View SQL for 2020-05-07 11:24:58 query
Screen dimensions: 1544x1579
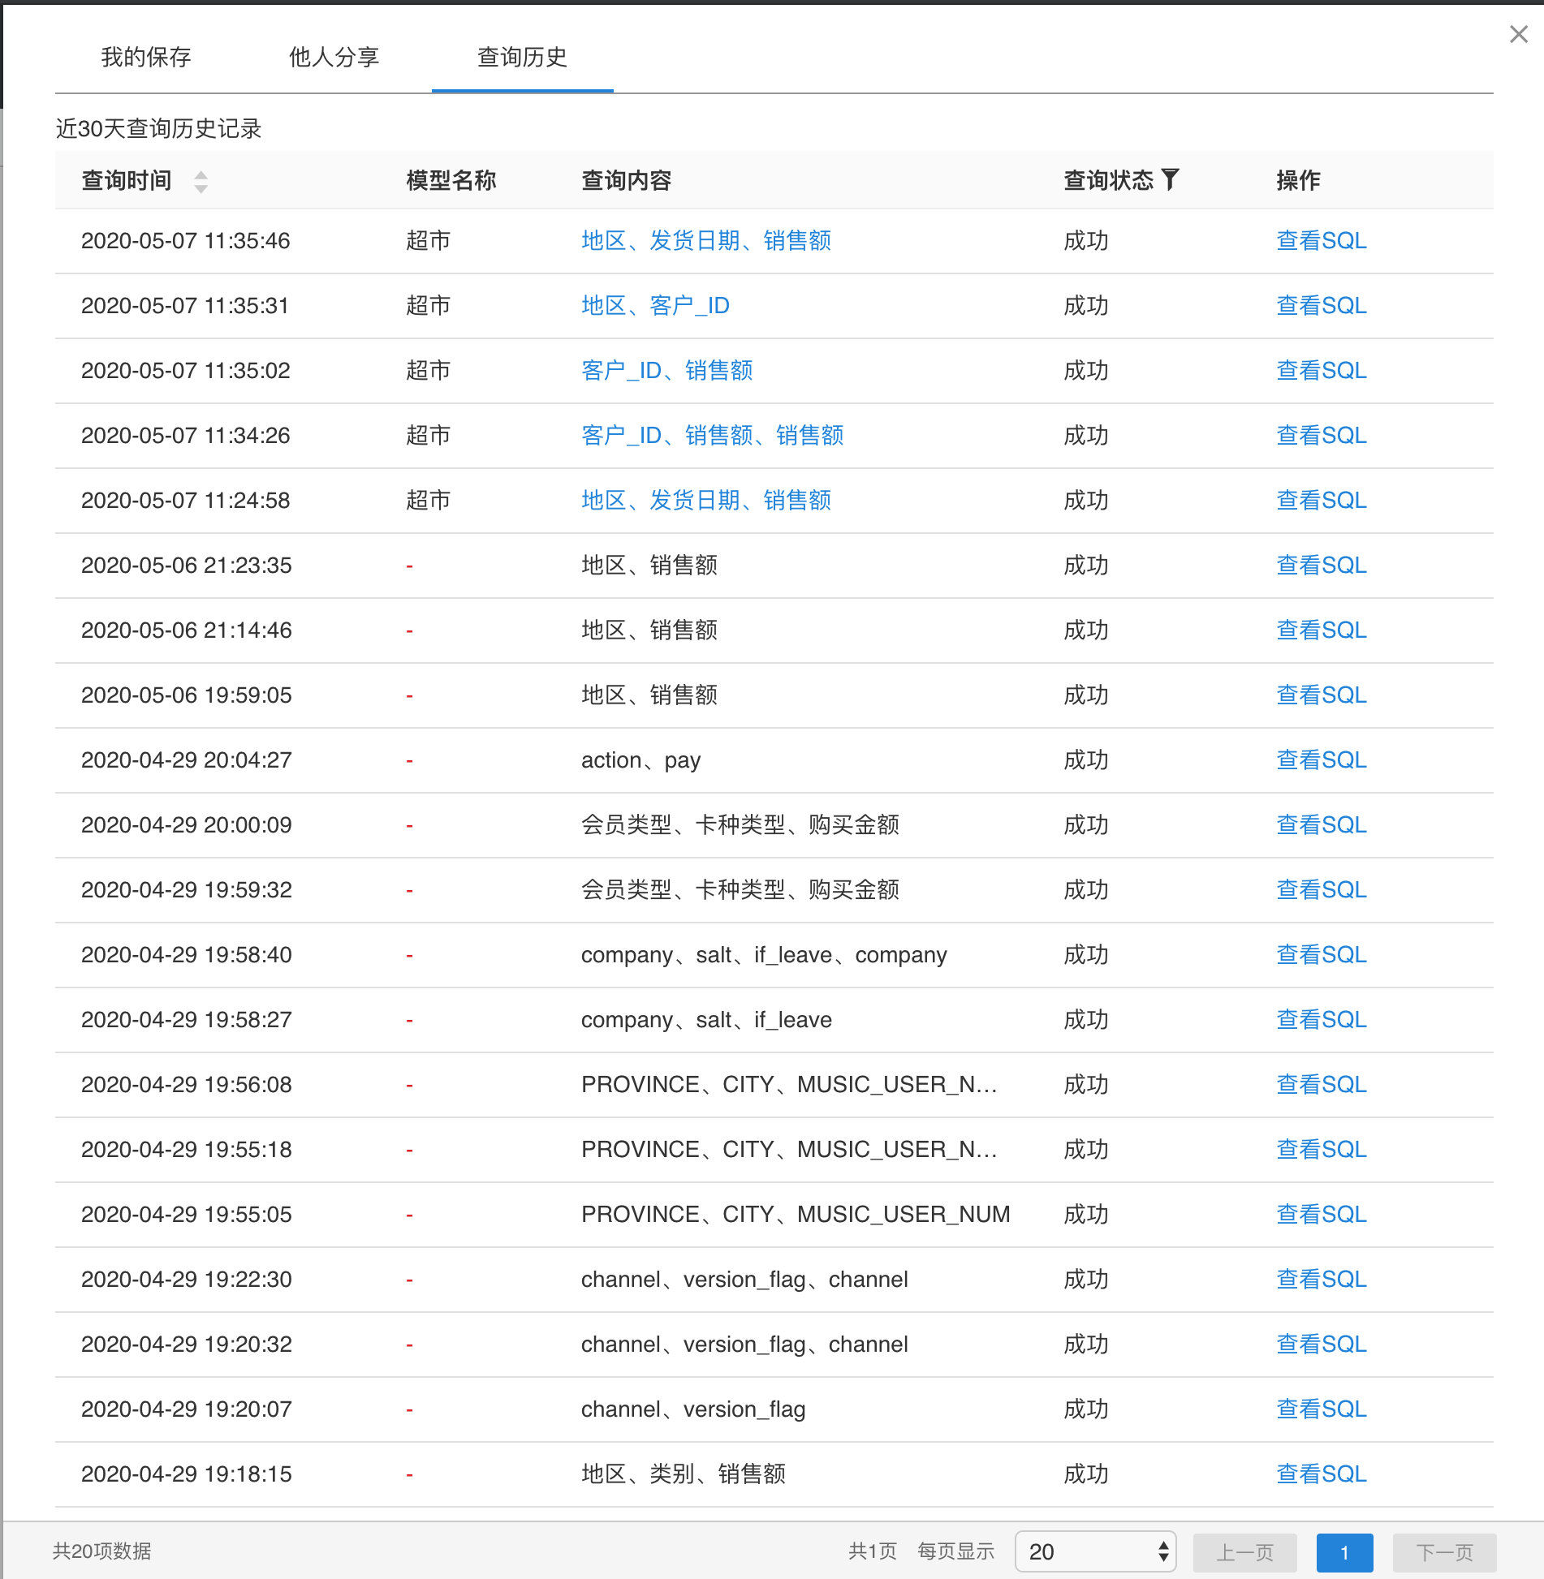pos(1322,501)
